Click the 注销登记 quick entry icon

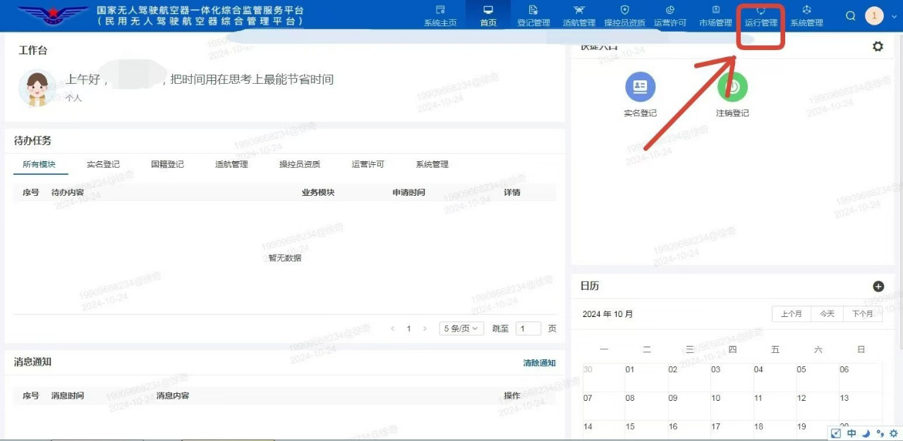coord(732,87)
